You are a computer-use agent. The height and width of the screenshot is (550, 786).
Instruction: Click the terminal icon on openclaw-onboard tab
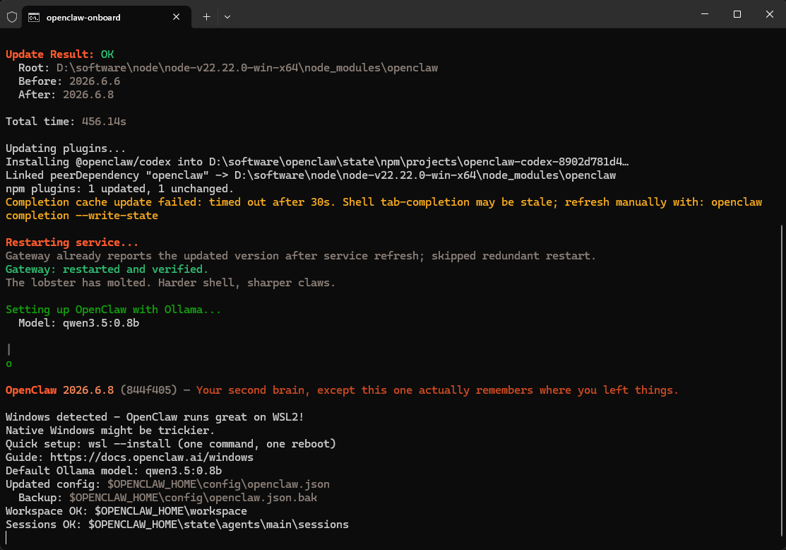point(34,18)
